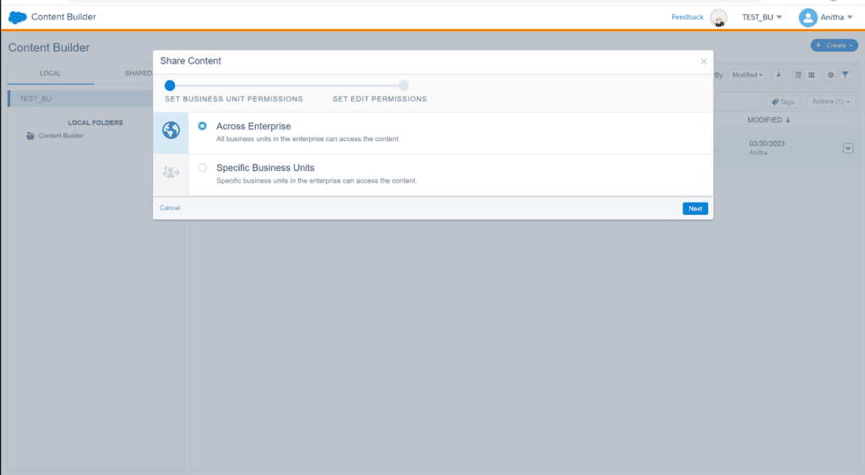The image size is (865, 475).
Task: Select the Across Enterprise radio option
Action: (202, 126)
